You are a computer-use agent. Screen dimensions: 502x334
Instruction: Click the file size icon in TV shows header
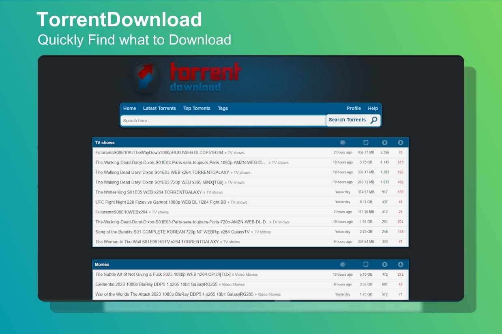click(366, 143)
